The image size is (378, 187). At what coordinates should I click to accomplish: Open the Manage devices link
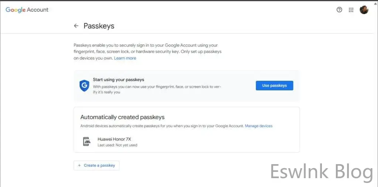258,126
